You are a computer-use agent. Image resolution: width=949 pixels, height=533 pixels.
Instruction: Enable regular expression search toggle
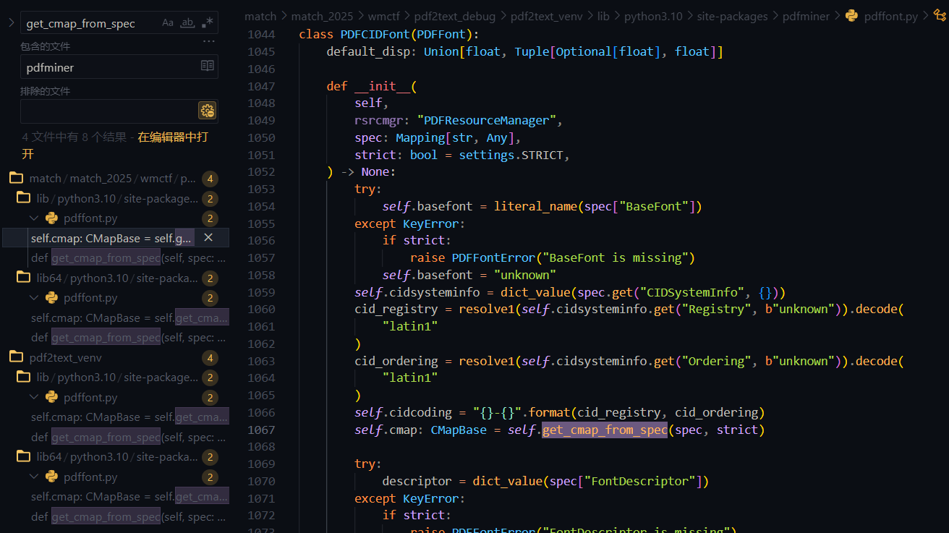pyautogui.click(x=207, y=23)
